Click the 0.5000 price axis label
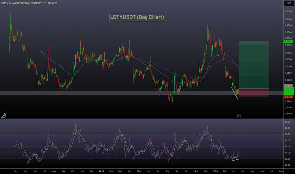This screenshot has height=174, width=295. pos(288,108)
